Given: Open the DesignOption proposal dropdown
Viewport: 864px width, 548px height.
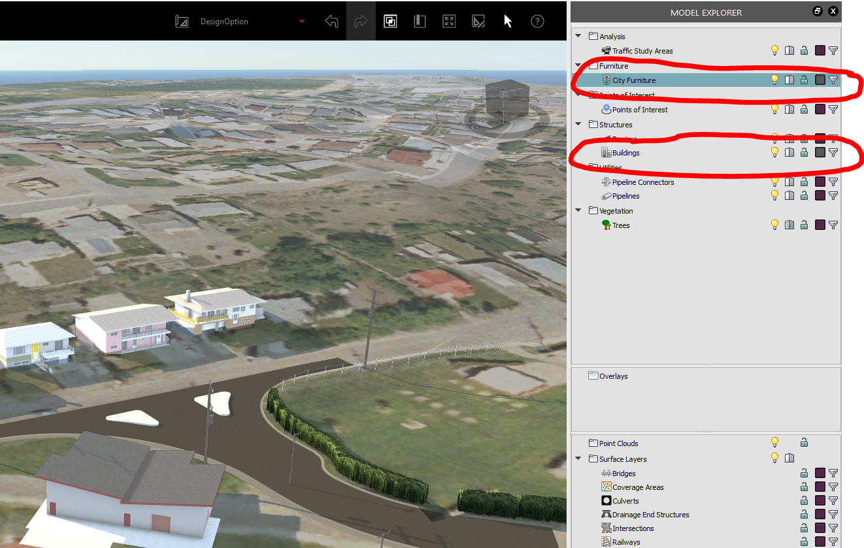Looking at the screenshot, I should [302, 22].
